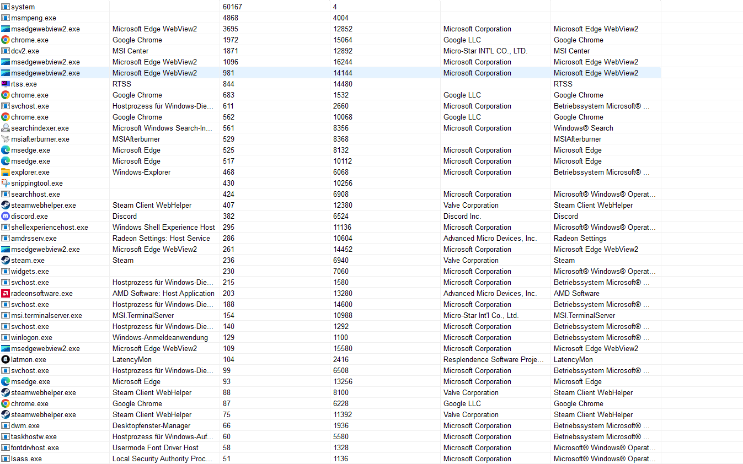Click the Discord icon for discord.exe
The image size is (743, 464).
tap(6, 216)
